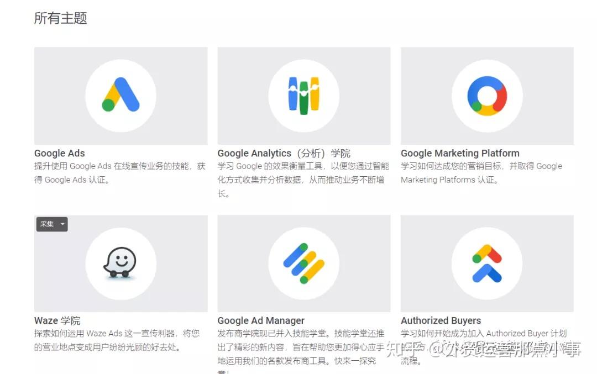
Task: Click the Google Ads logo icon
Action: coord(121,94)
